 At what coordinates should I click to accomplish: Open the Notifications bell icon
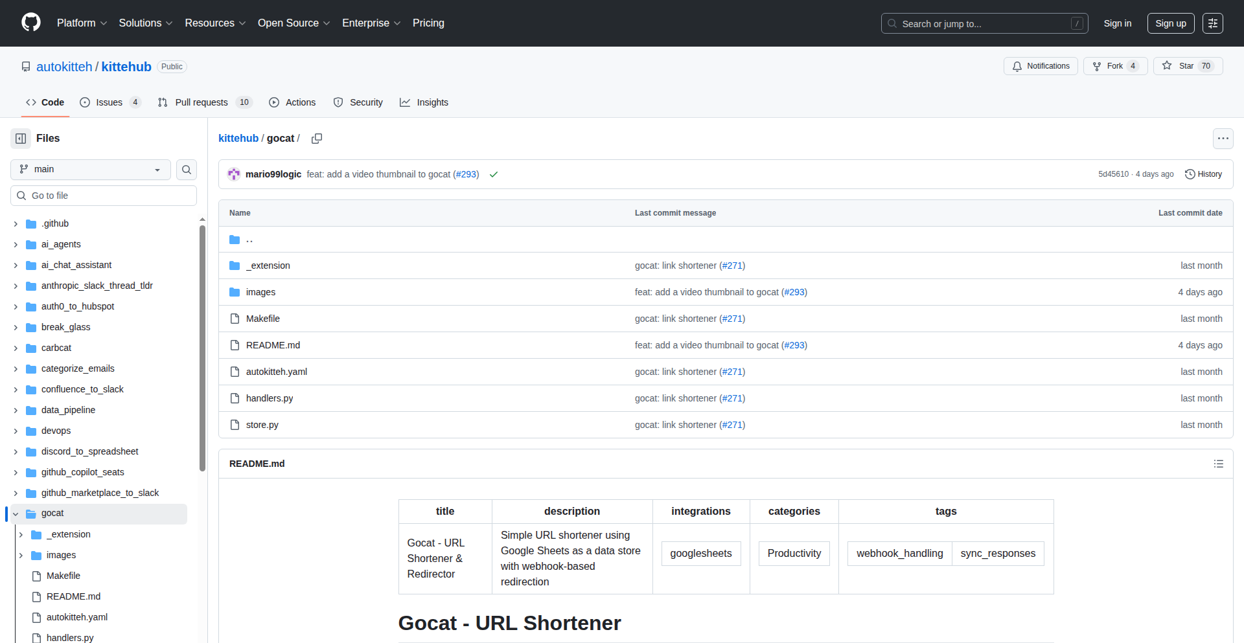(x=1041, y=65)
